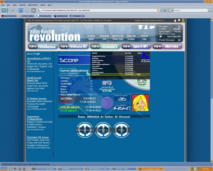This screenshot has height=171, width=213.
Task: Play MeTrivia
Action: [167, 46]
